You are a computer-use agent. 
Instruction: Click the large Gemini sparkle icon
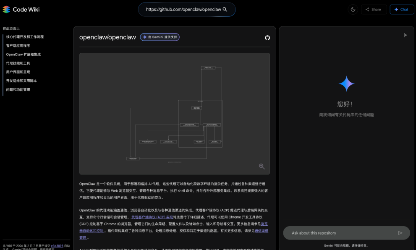pyautogui.click(x=346, y=84)
